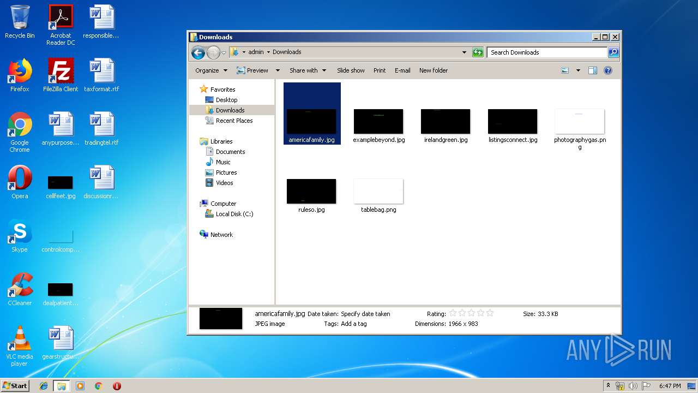Viewport: 698px width, 393px height.
Task: Select Desktop under Favorites
Action: point(226,100)
